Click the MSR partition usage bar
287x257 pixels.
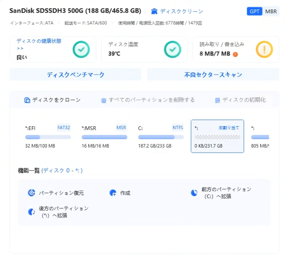click(104, 137)
